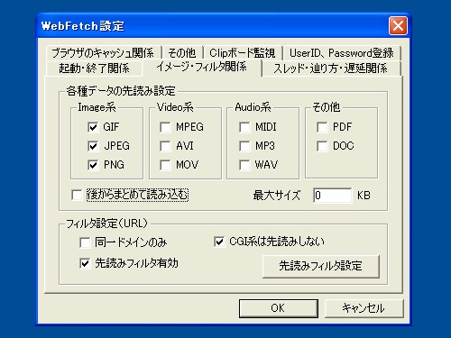The height and width of the screenshot is (338, 451).
Task: Disable 先読みフィルタ有効 checkbox
Action: click(x=85, y=263)
